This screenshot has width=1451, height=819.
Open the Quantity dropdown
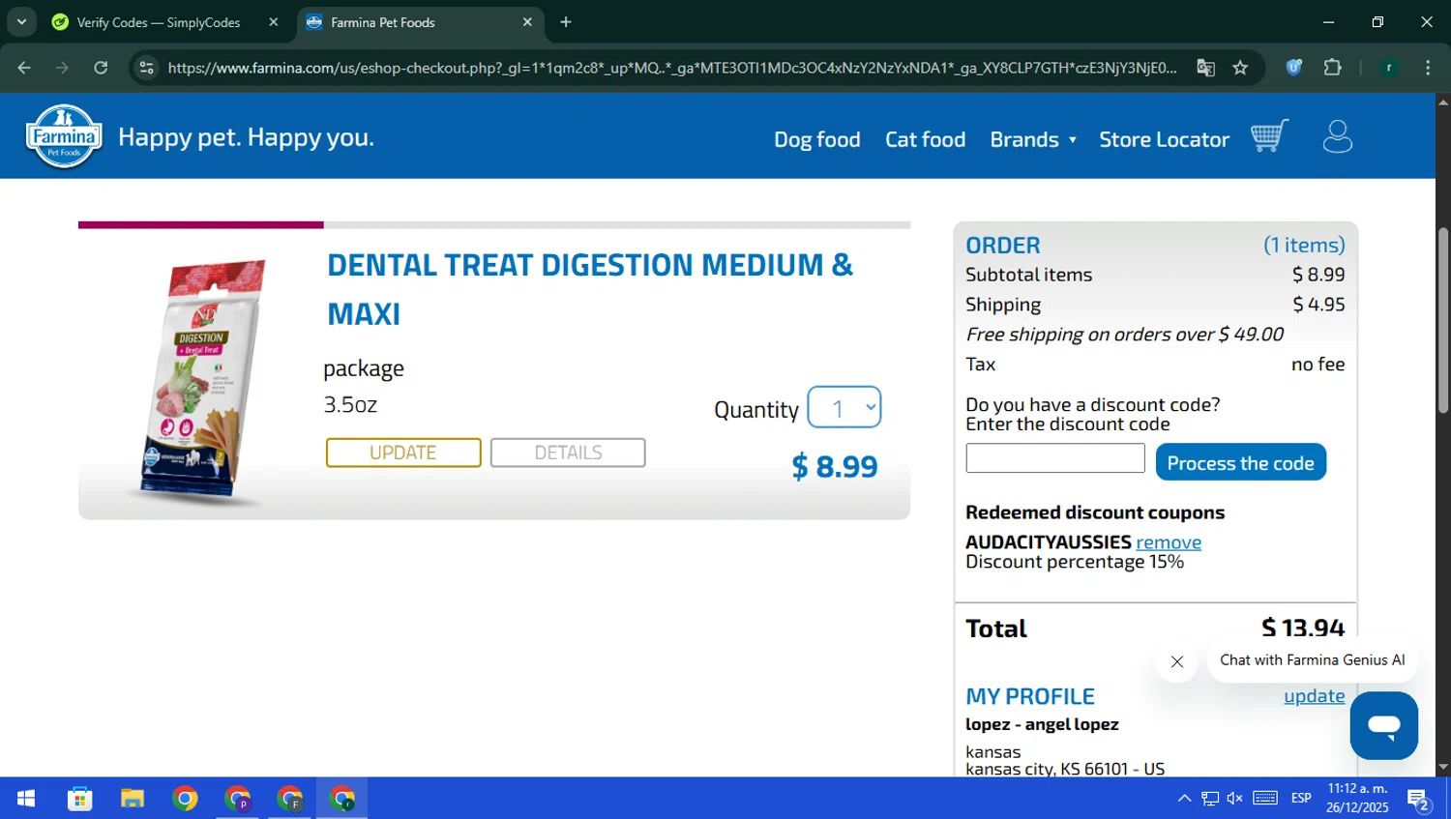pyautogui.click(x=844, y=407)
